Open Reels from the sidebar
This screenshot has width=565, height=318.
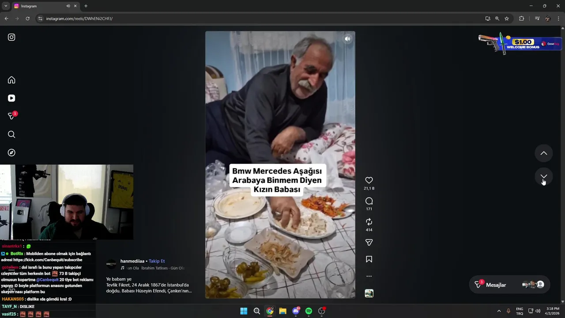coord(11,98)
